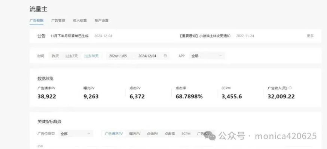Select the 过去30天 time range
This screenshot has width=327, height=149.
(91, 56)
